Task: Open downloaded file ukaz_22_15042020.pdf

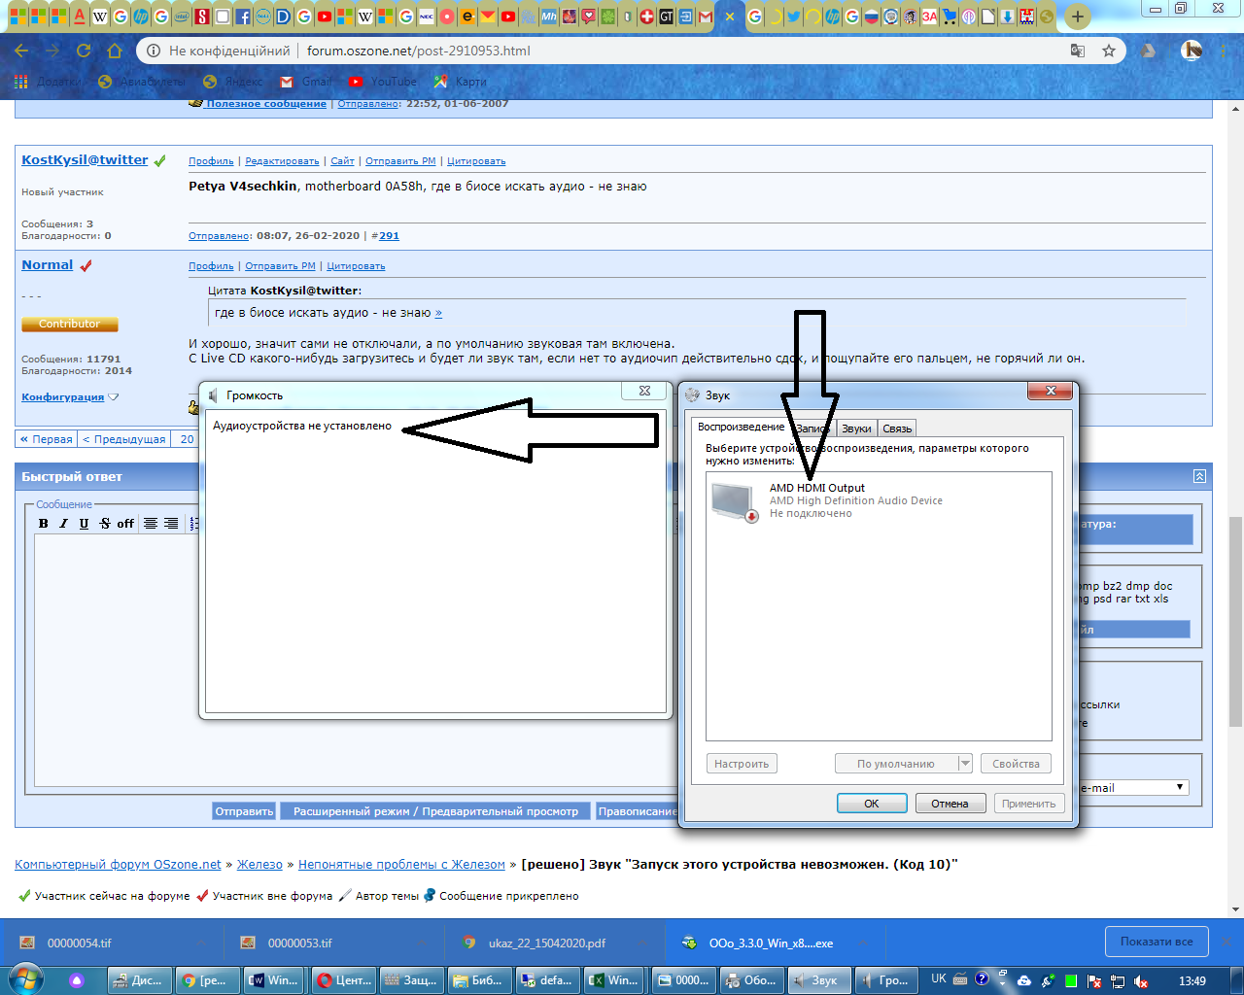Action: pos(547,943)
